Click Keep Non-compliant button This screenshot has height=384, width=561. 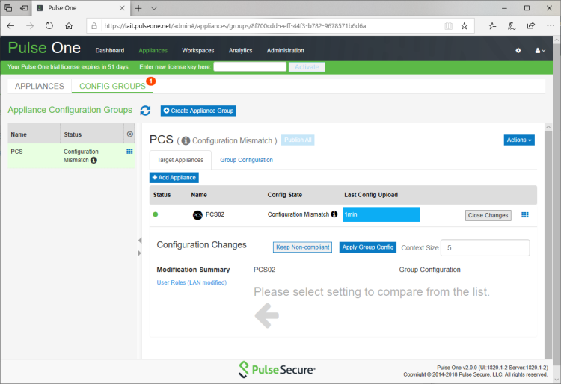(x=302, y=247)
